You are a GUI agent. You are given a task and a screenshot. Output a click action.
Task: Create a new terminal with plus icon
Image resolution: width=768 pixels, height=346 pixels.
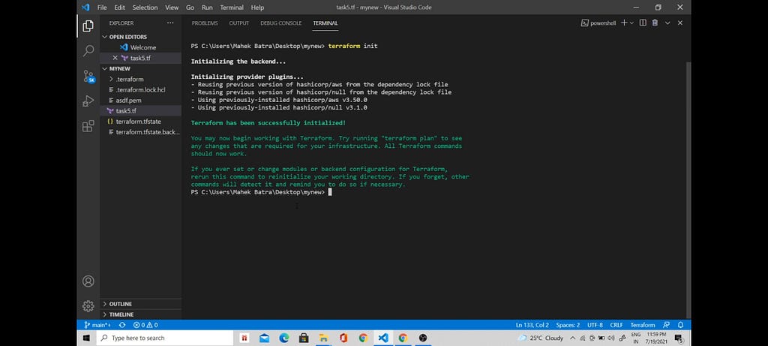624,23
